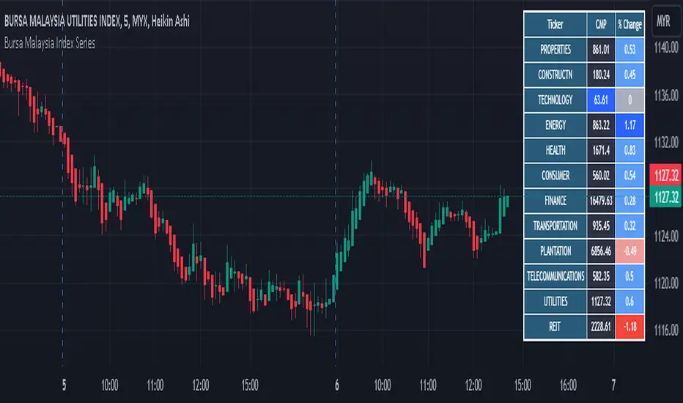Click the 0.45 percent change cell
Viewport: 683px width, 403px height.
click(x=630, y=75)
